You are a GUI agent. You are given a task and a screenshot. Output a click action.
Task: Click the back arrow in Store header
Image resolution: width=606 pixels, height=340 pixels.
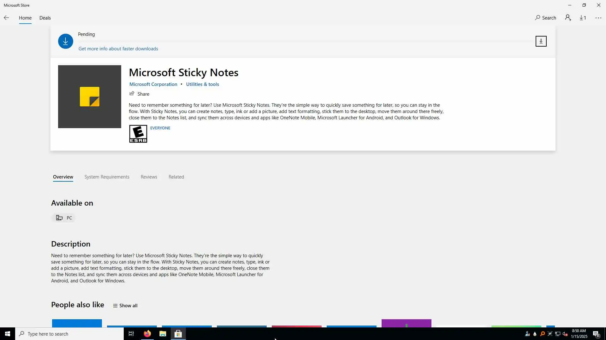point(6,18)
